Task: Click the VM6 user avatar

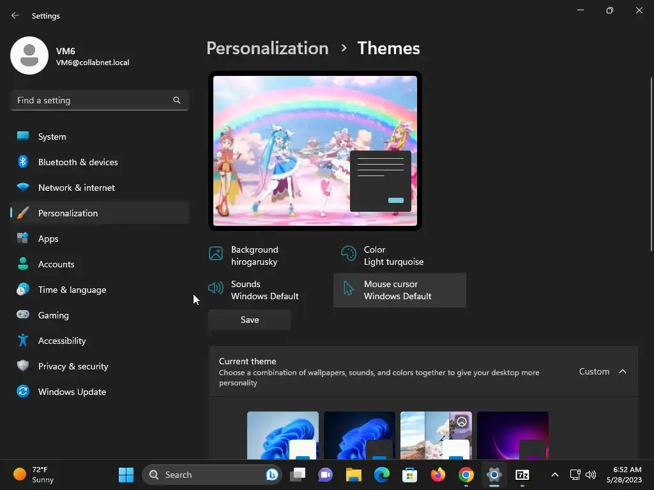Action: (29, 56)
